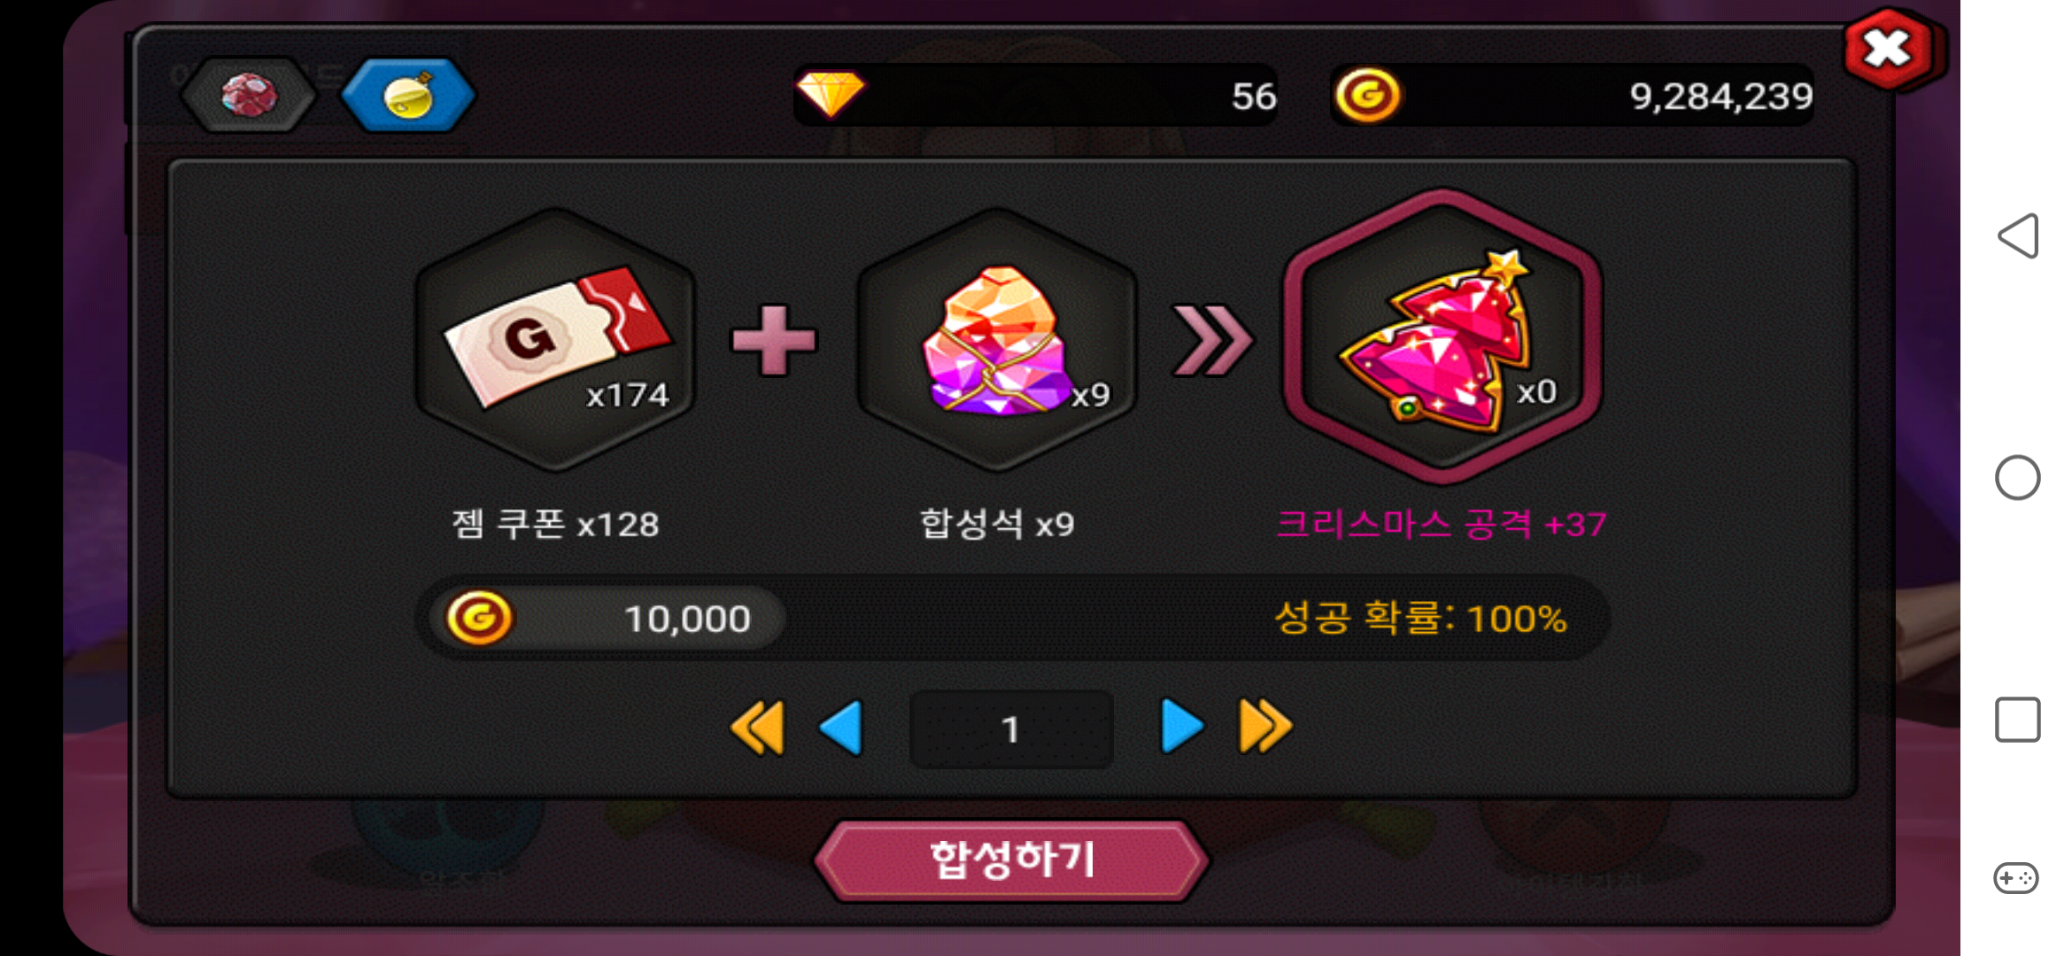
Task: Tap Android back triangle button
Action: (2018, 235)
